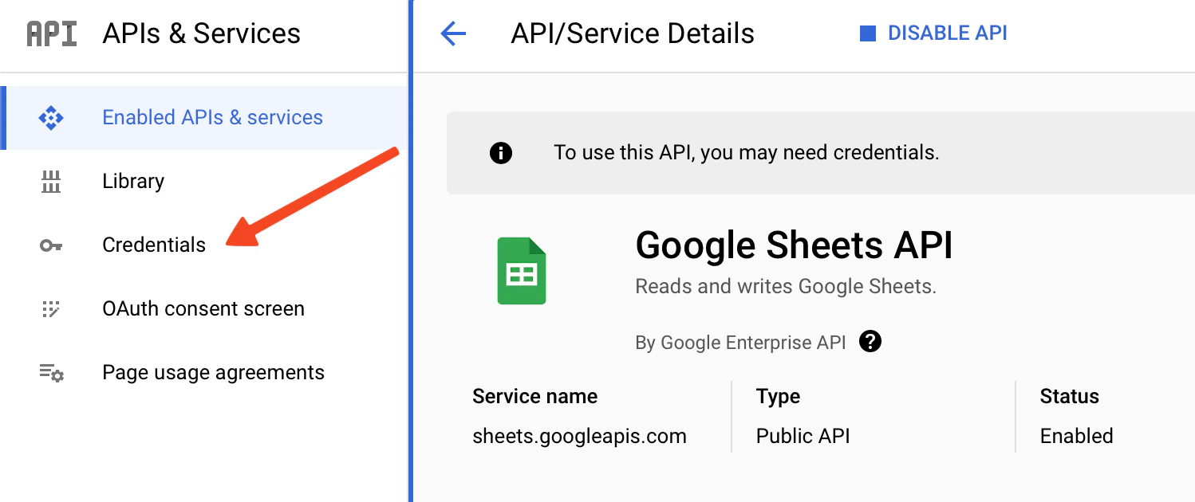
Task: Click 'By Google Enterprise API' text
Action: (740, 343)
